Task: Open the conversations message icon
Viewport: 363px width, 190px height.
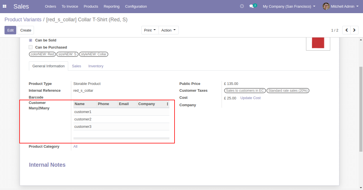Action: 251,6
